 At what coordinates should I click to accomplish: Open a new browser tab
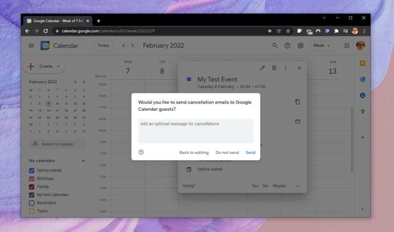[x=98, y=21]
